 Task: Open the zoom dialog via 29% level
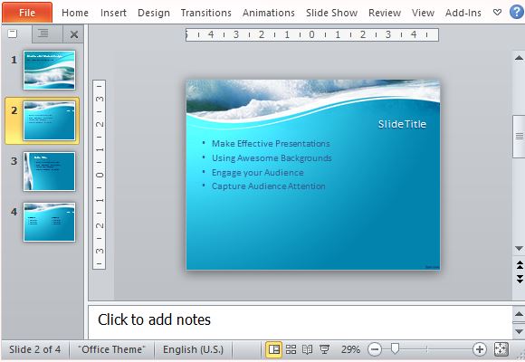click(350, 349)
